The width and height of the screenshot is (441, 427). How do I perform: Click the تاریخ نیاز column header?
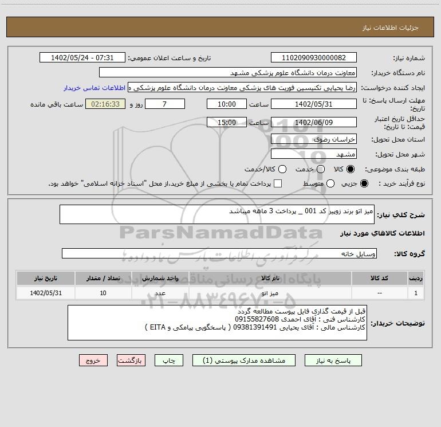(46, 279)
